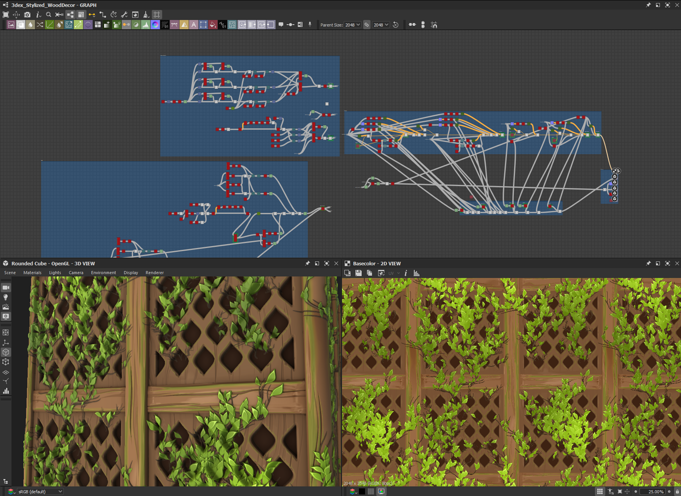The width and height of the screenshot is (681, 496).
Task: Open channel display dropdown in 2D view
Action: [353, 491]
